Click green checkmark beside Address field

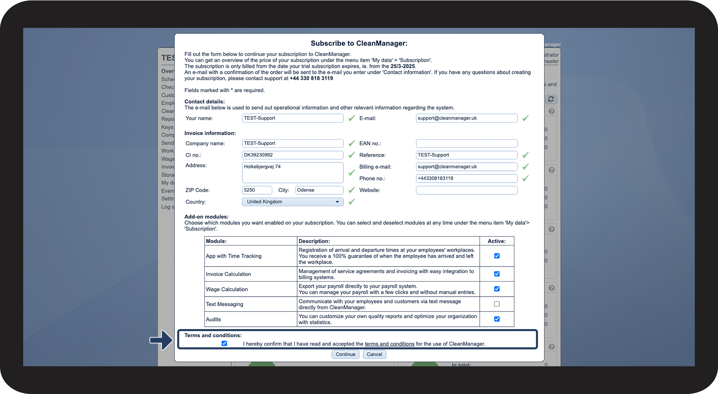coord(351,172)
